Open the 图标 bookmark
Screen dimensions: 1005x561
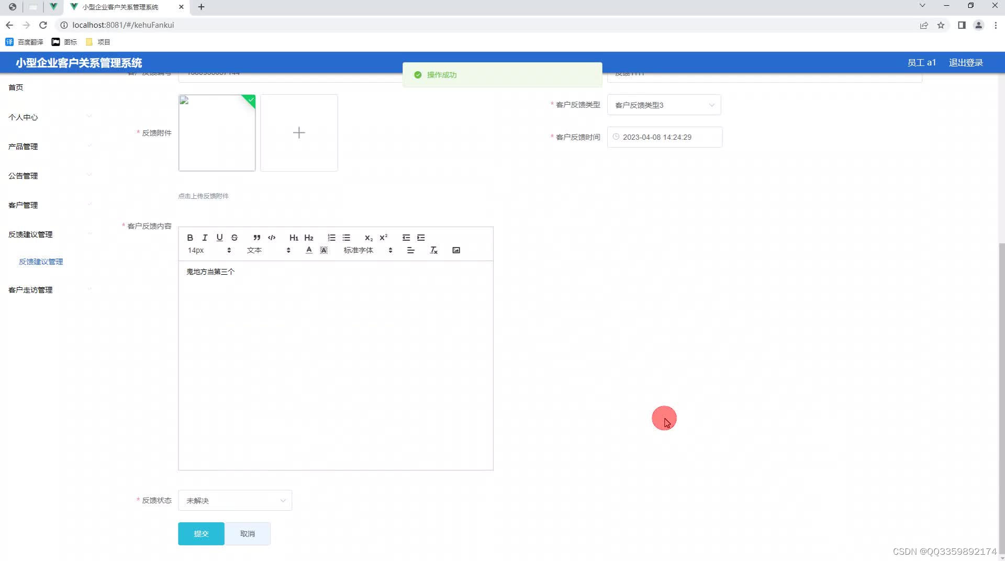point(64,42)
